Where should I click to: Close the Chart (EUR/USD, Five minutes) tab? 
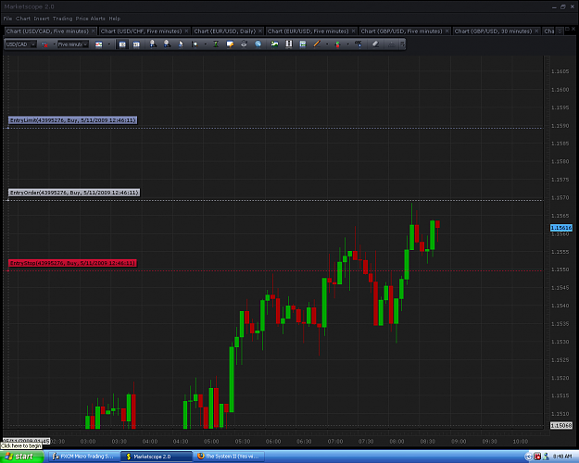tap(353, 31)
